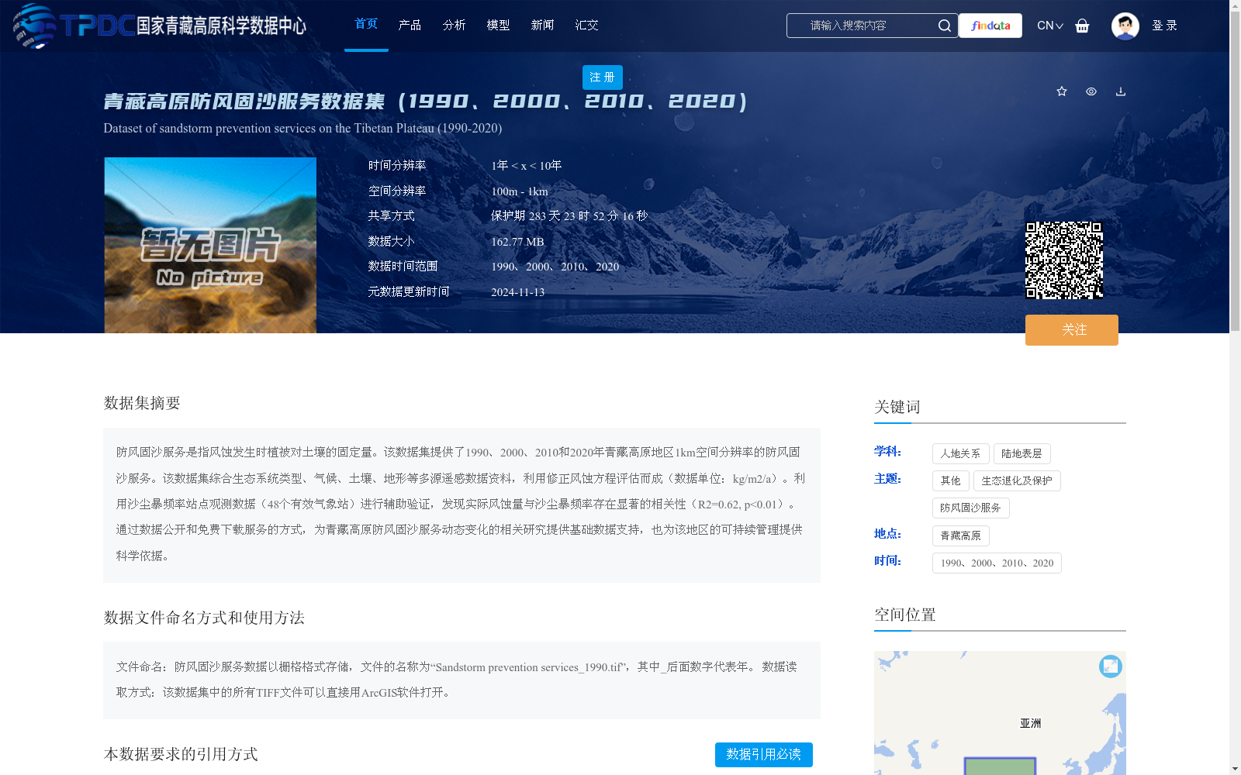1241x775 pixels.
Task: Click the 关键词 heading
Action: (x=897, y=407)
